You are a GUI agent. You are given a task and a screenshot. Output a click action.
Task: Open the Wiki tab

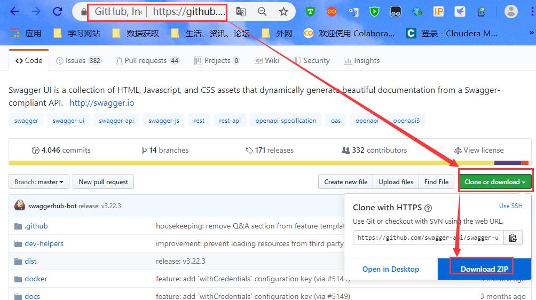click(267, 60)
